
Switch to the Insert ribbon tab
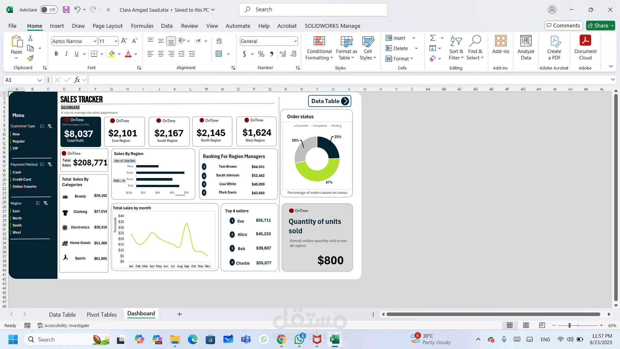click(x=57, y=26)
